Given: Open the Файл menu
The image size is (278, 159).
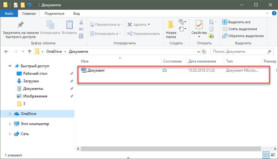Looking at the screenshot, I should (x=9, y=14).
